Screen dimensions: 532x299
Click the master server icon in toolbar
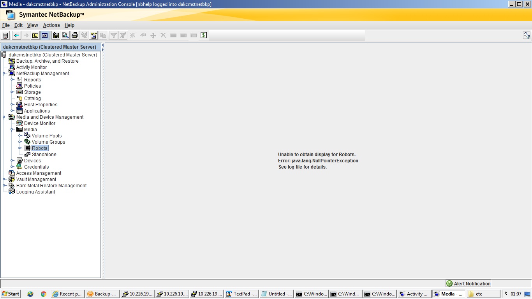[x=5, y=35]
